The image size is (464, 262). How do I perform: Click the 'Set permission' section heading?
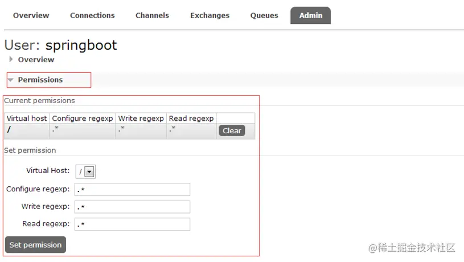pyautogui.click(x=30, y=150)
